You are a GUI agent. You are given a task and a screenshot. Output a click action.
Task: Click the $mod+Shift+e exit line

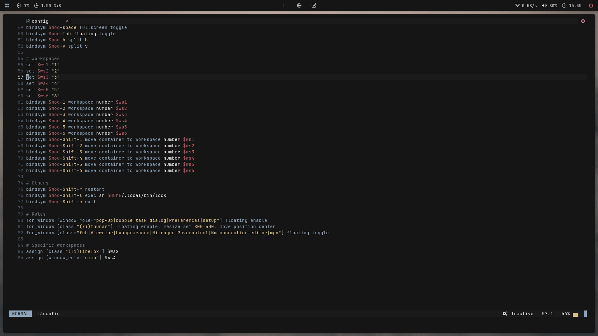point(61,202)
